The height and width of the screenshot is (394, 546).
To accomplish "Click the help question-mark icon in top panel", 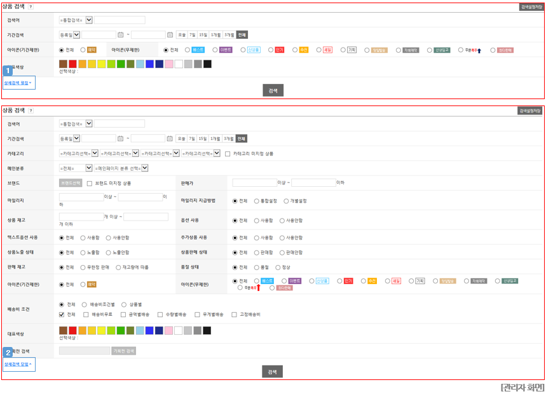I will (x=31, y=6).
